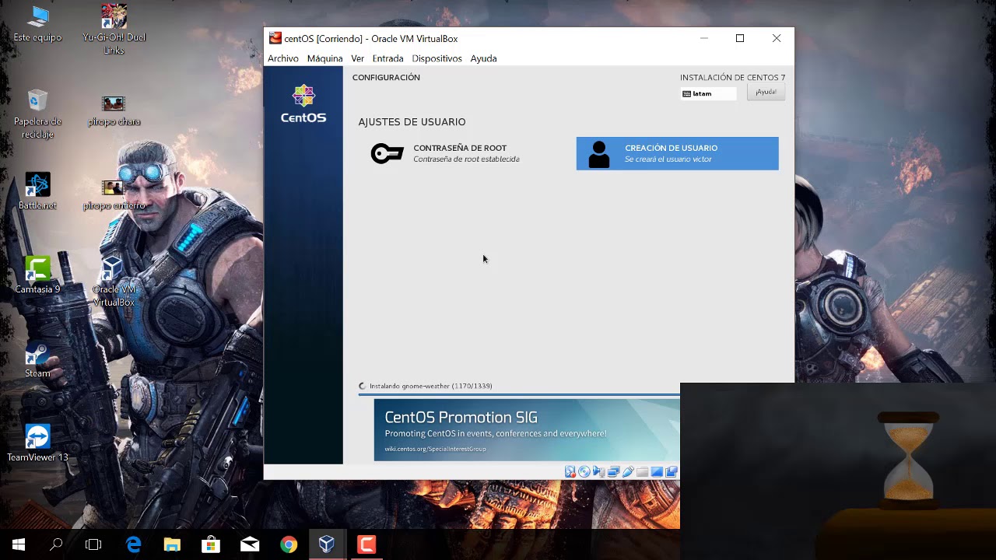Select the Steam desktop shortcut
This screenshot has width=996, height=560.
[x=37, y=359]
